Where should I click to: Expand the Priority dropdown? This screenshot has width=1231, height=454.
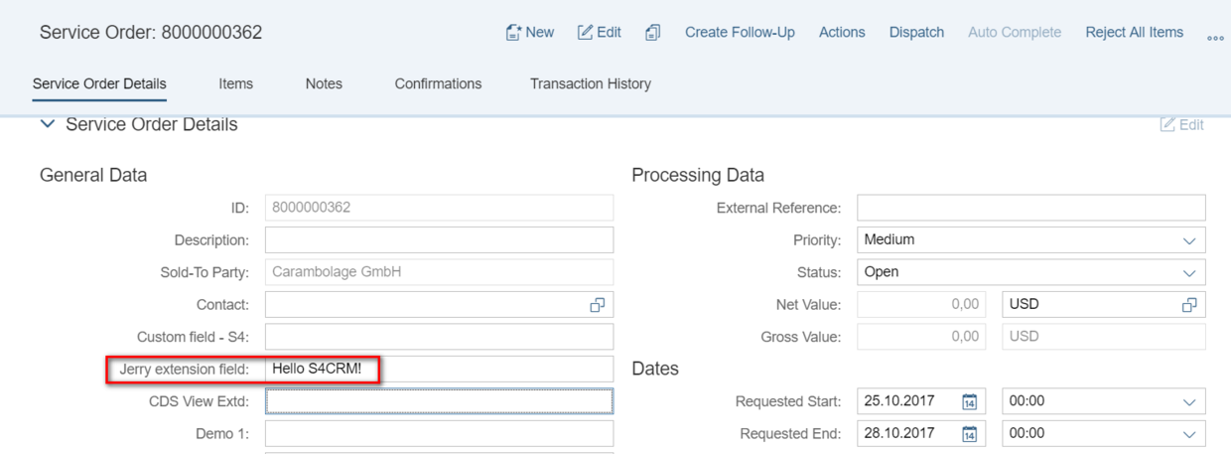(x=1189, y=239)
